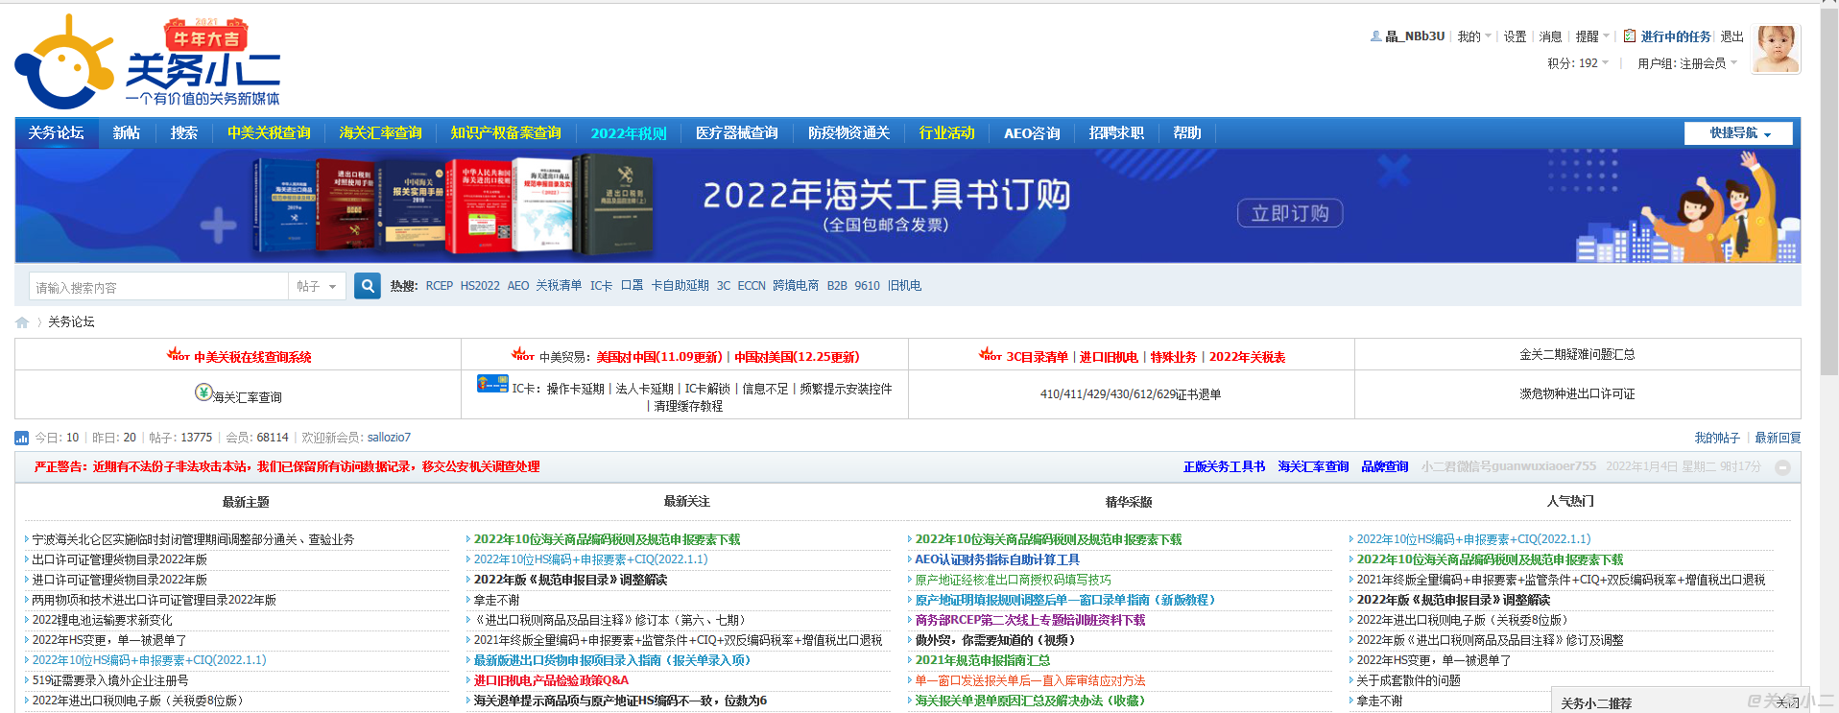Expand the 提醒 dropdown

point(1592,36)
